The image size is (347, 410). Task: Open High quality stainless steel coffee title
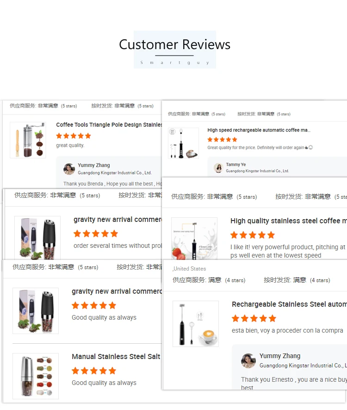(289, 221)
